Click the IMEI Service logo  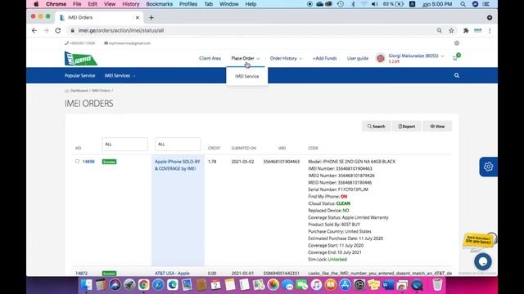[80, 59]
